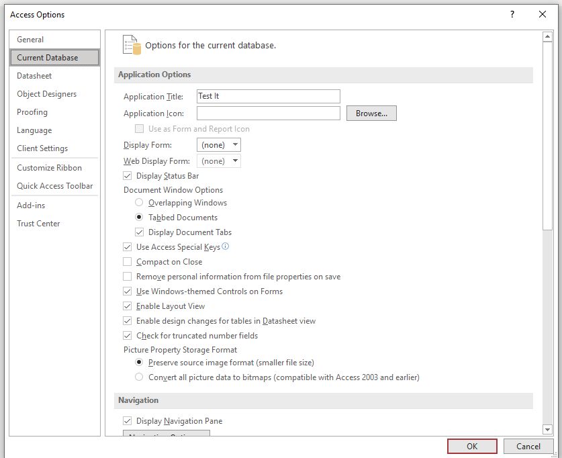
Task: Open Client Settings category
Action: point(54,148)
